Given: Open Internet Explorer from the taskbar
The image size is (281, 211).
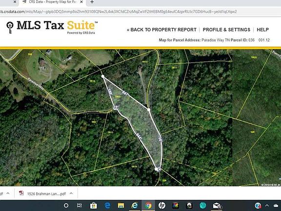Looking at the screenshot, I should click(135, 206).
